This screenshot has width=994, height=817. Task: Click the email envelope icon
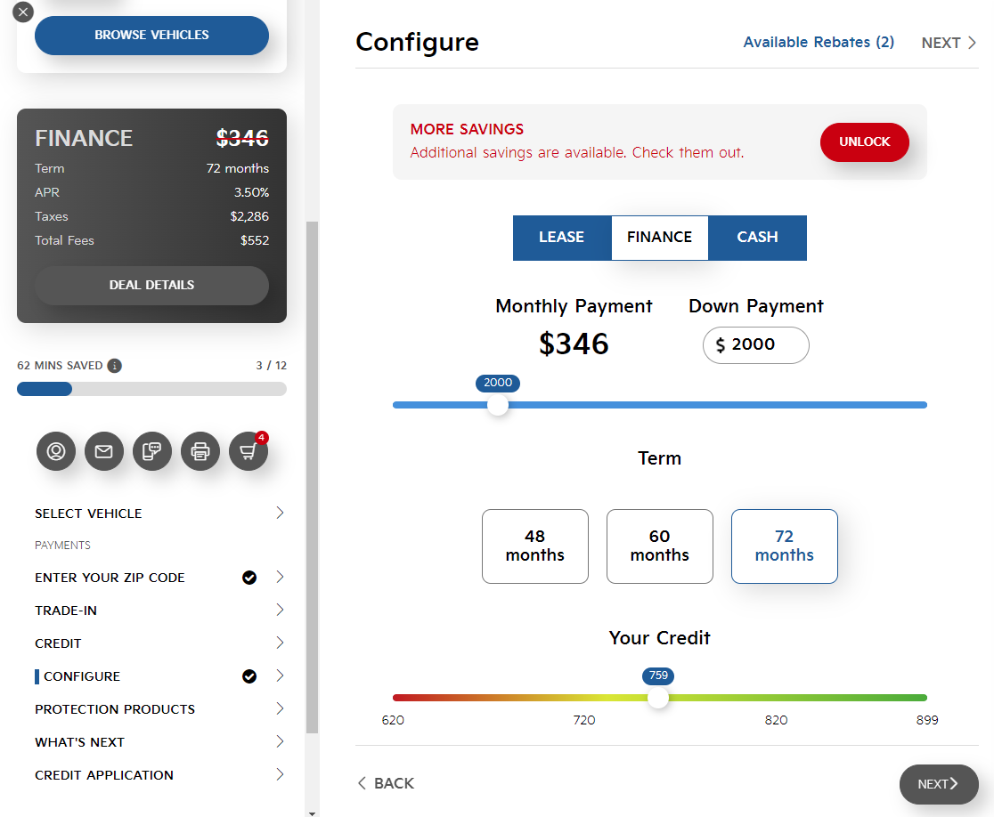click(x=104, y=452)
